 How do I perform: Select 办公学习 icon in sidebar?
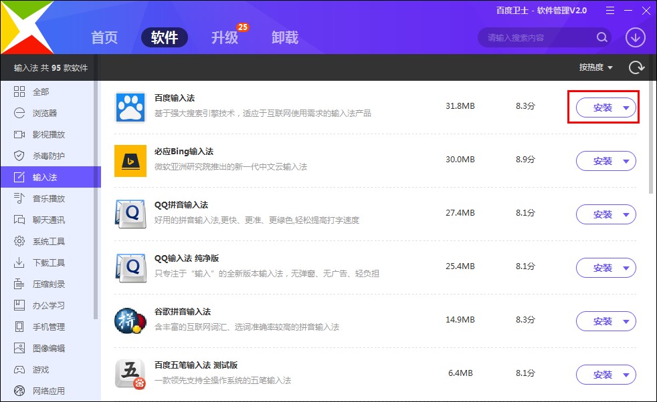tap(19, 305)
